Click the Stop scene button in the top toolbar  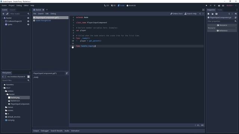point(214,6)
